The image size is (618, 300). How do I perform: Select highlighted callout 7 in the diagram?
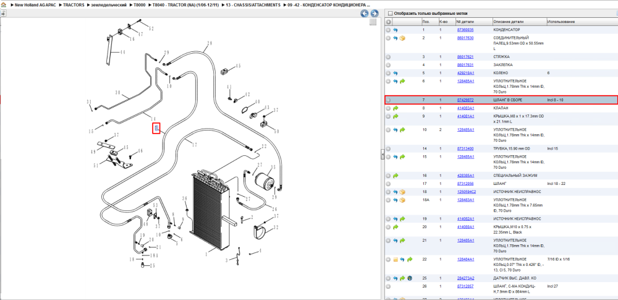156,128
